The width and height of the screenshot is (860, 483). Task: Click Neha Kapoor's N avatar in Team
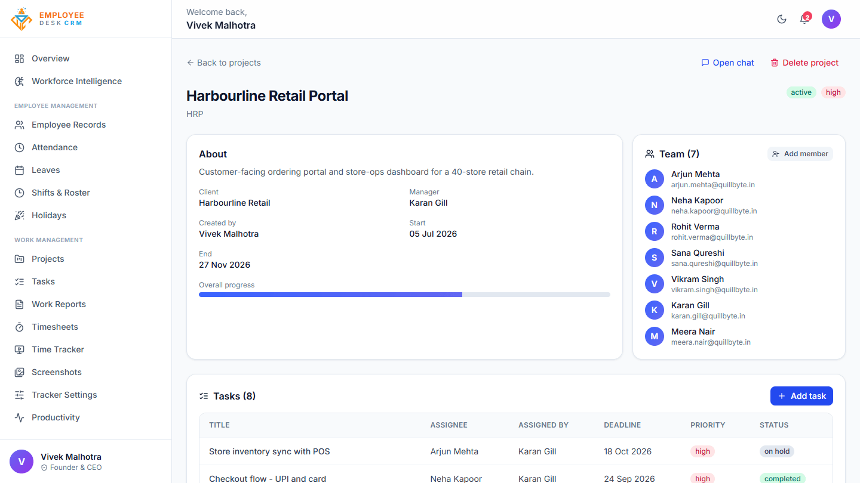pyautogui.click(x=655, y=205)
